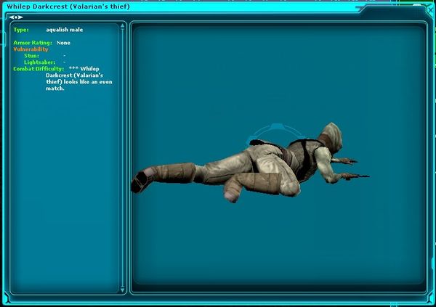Screen dimensions: 436x307
Task: Click the info panel scroll-up arrow
Action: click(x=123, y=25)
